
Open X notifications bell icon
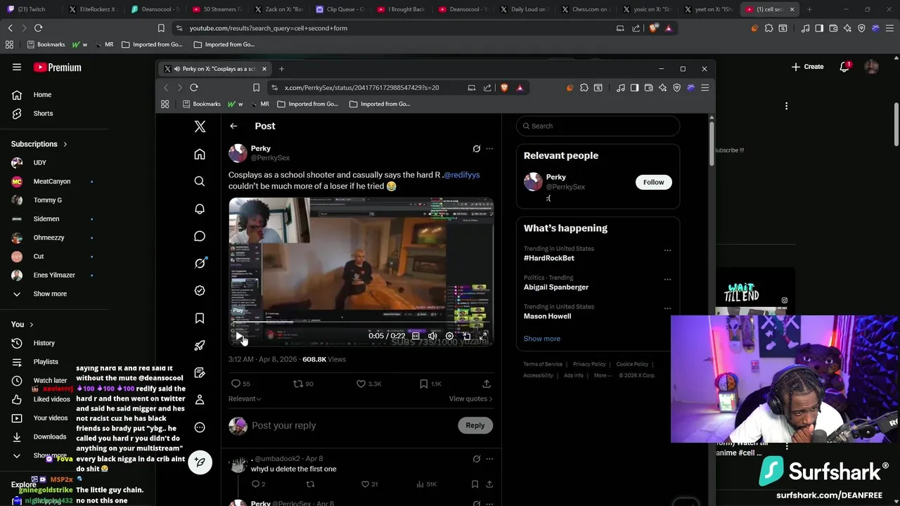coord(200,209)
